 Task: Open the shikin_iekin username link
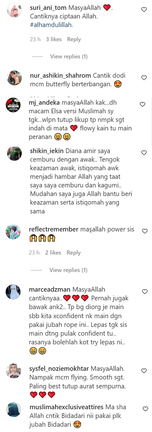[46, 151]
